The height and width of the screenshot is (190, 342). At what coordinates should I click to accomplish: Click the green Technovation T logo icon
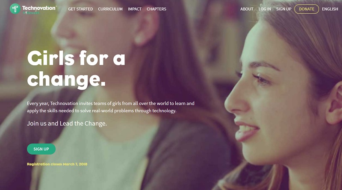[15, 9]
